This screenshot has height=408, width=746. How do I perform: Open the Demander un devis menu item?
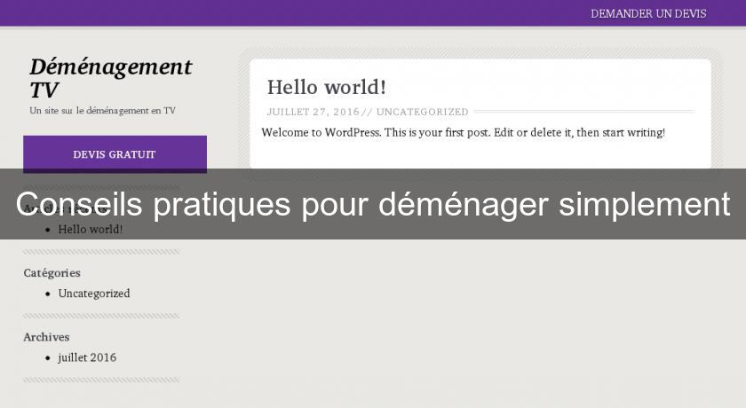(x=648, y=13)
